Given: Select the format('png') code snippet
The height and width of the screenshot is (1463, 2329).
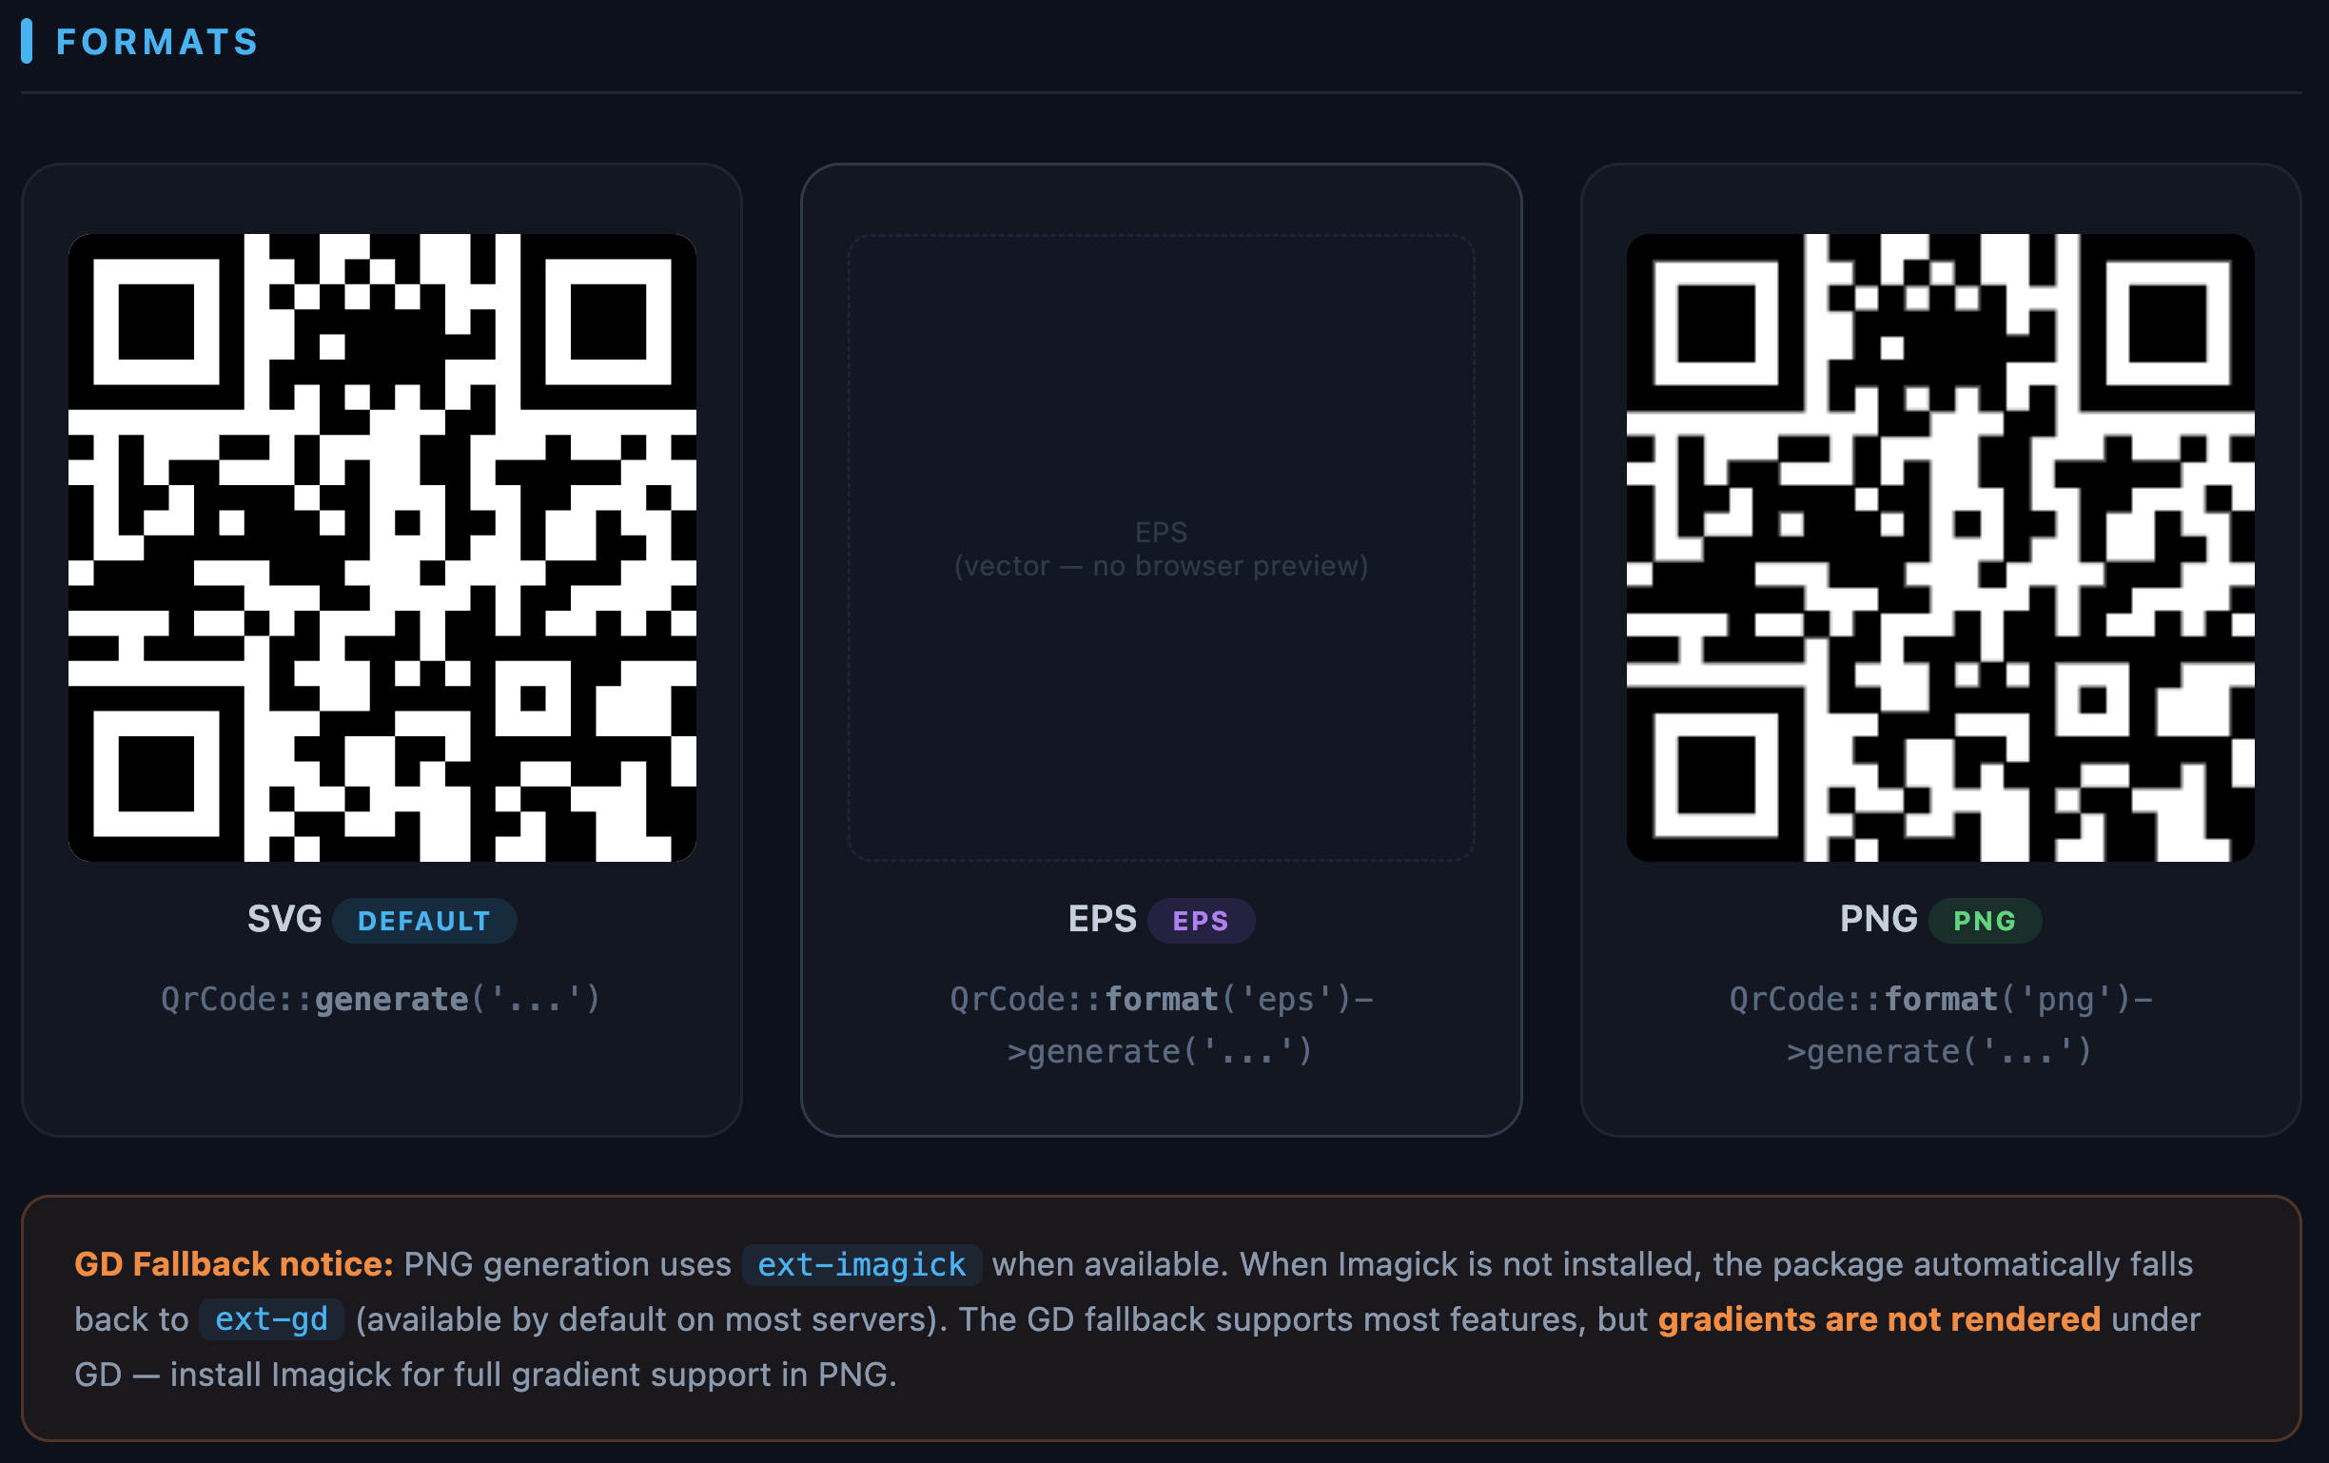Looking at the screenshot, I should tap(1940, 1025).
